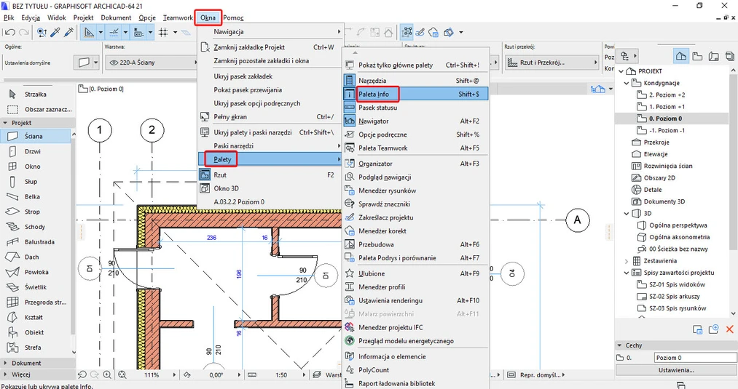
Task: Choose Pełny ekran fullscreen option
Action: click(x=270, y=116)
